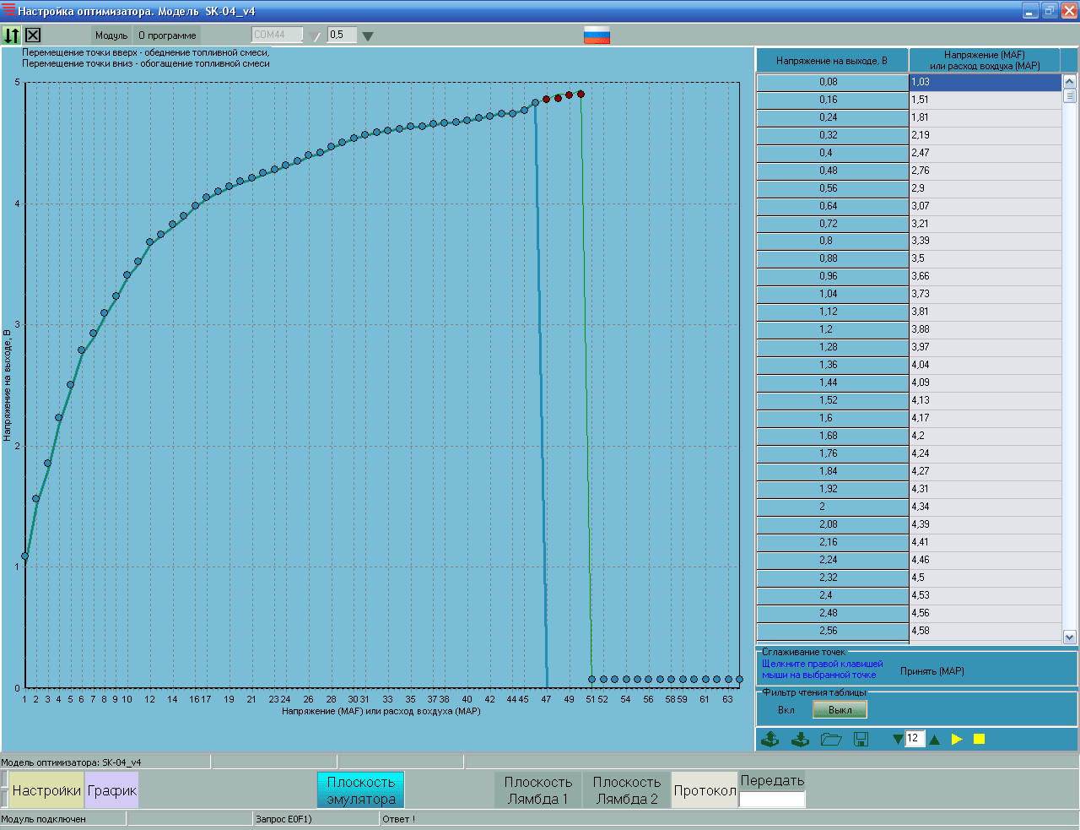The image size is (1080, 830).
Task: Select row header 1,2
Action: point(832,329)
